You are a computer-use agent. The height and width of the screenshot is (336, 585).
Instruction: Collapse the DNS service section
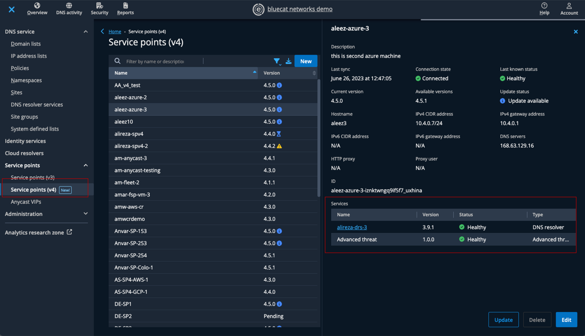coord(85,31)
